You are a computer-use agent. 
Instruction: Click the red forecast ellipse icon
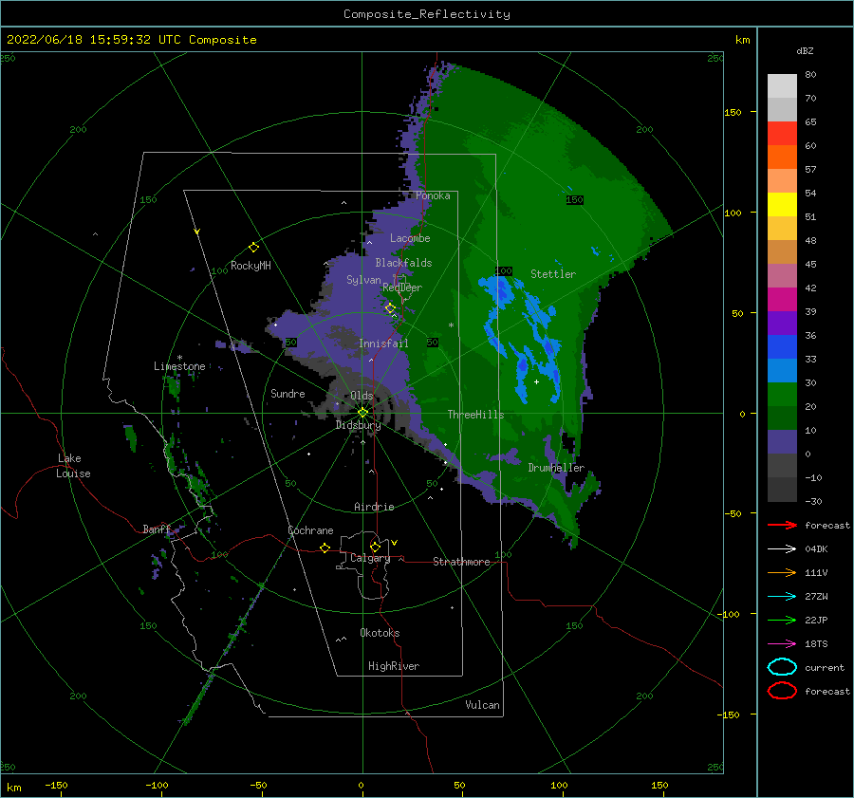(x=782, y=691)
